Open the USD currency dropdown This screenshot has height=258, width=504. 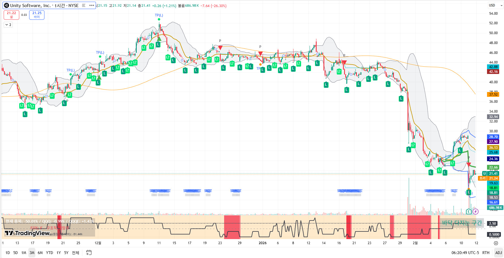(495, 5)
